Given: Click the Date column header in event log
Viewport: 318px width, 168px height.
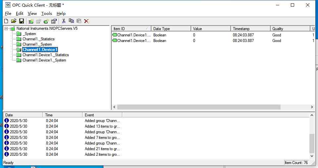Looking at the screenshot, I should click(23, 115).
